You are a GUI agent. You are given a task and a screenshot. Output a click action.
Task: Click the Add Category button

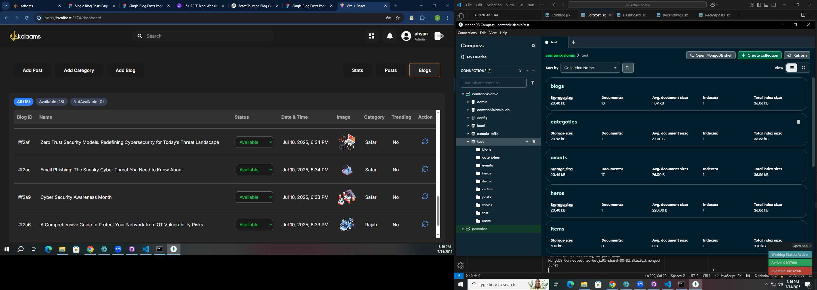pos(79,70)
